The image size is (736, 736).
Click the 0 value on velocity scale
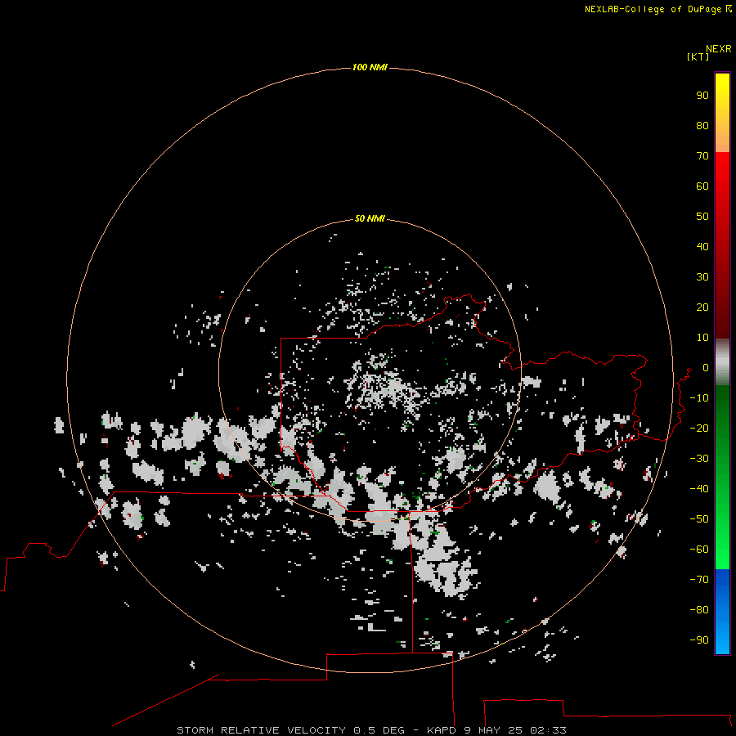click(706, 368)
